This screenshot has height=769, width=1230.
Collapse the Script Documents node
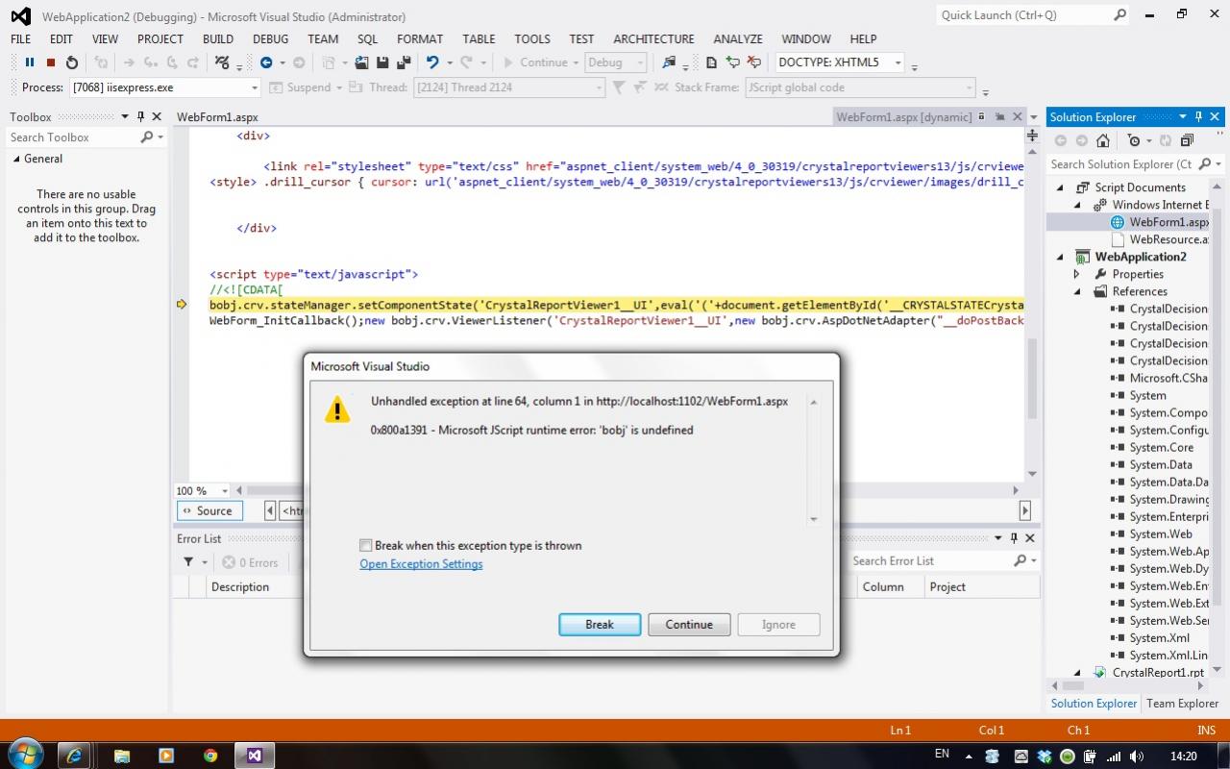1061,187
